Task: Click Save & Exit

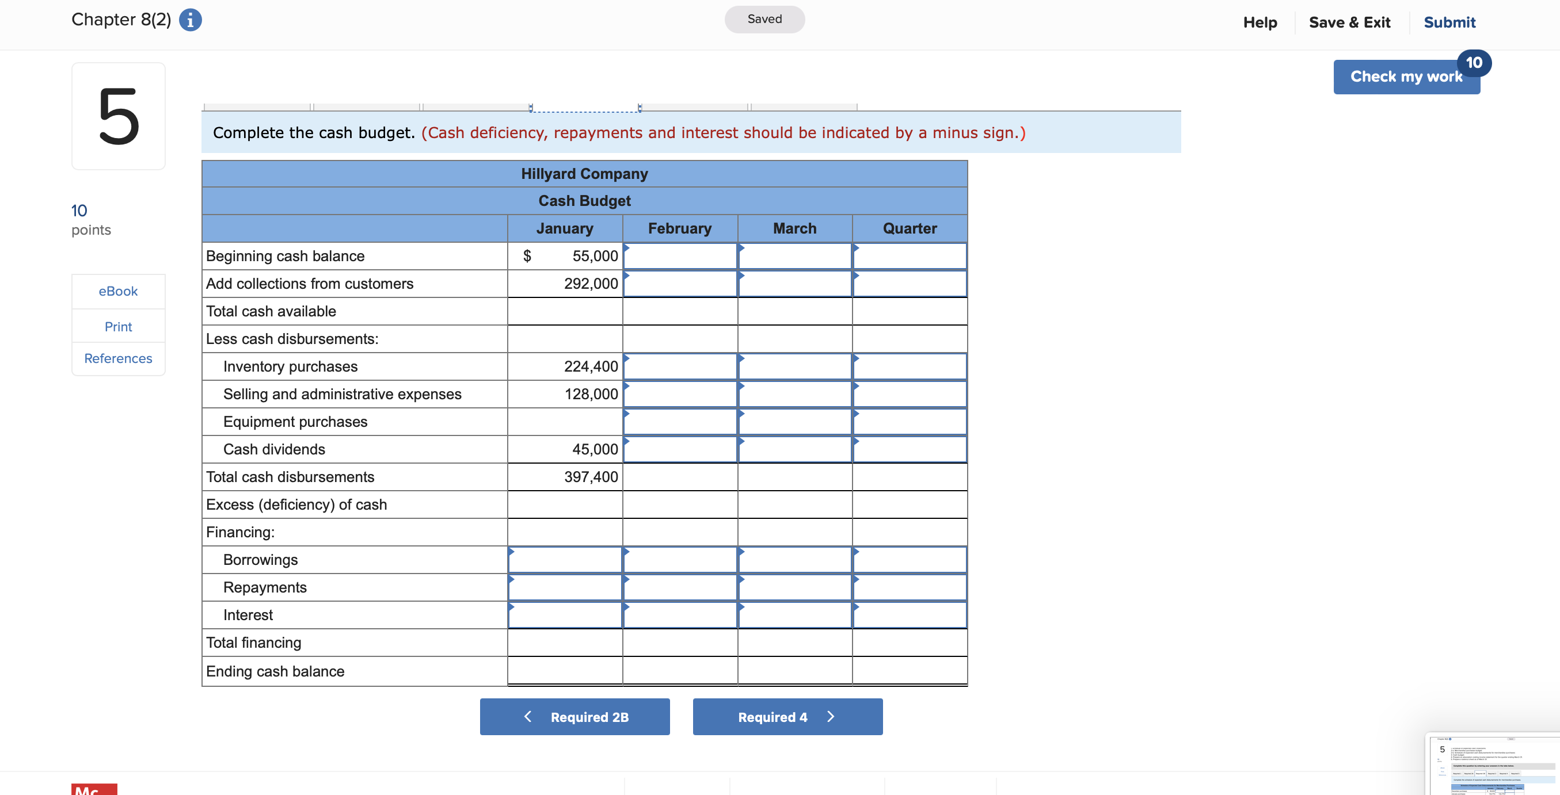Action: coord(1350,22)
